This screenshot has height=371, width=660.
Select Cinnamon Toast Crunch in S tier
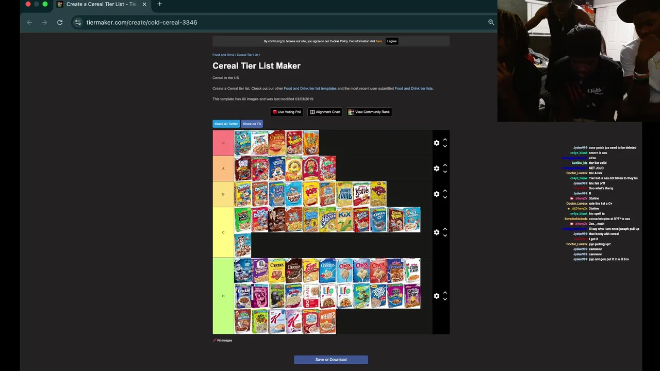(259, 143)
